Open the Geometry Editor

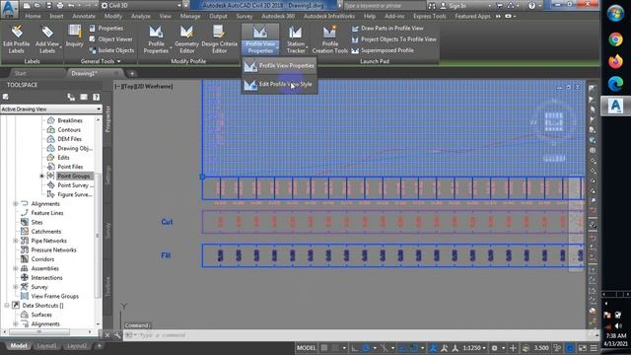click(186, 39)
